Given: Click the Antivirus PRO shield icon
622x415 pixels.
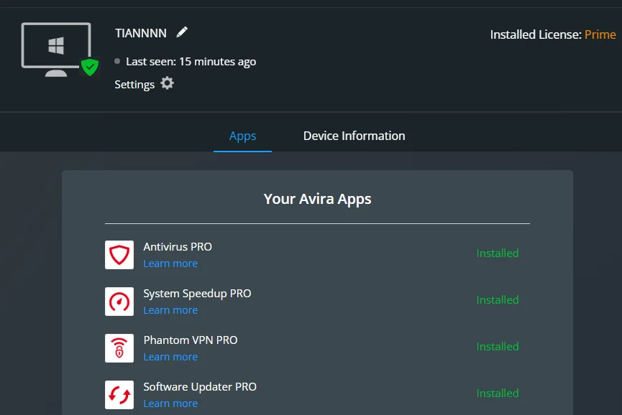Looking at the screenshot, I should pos(119,255).
